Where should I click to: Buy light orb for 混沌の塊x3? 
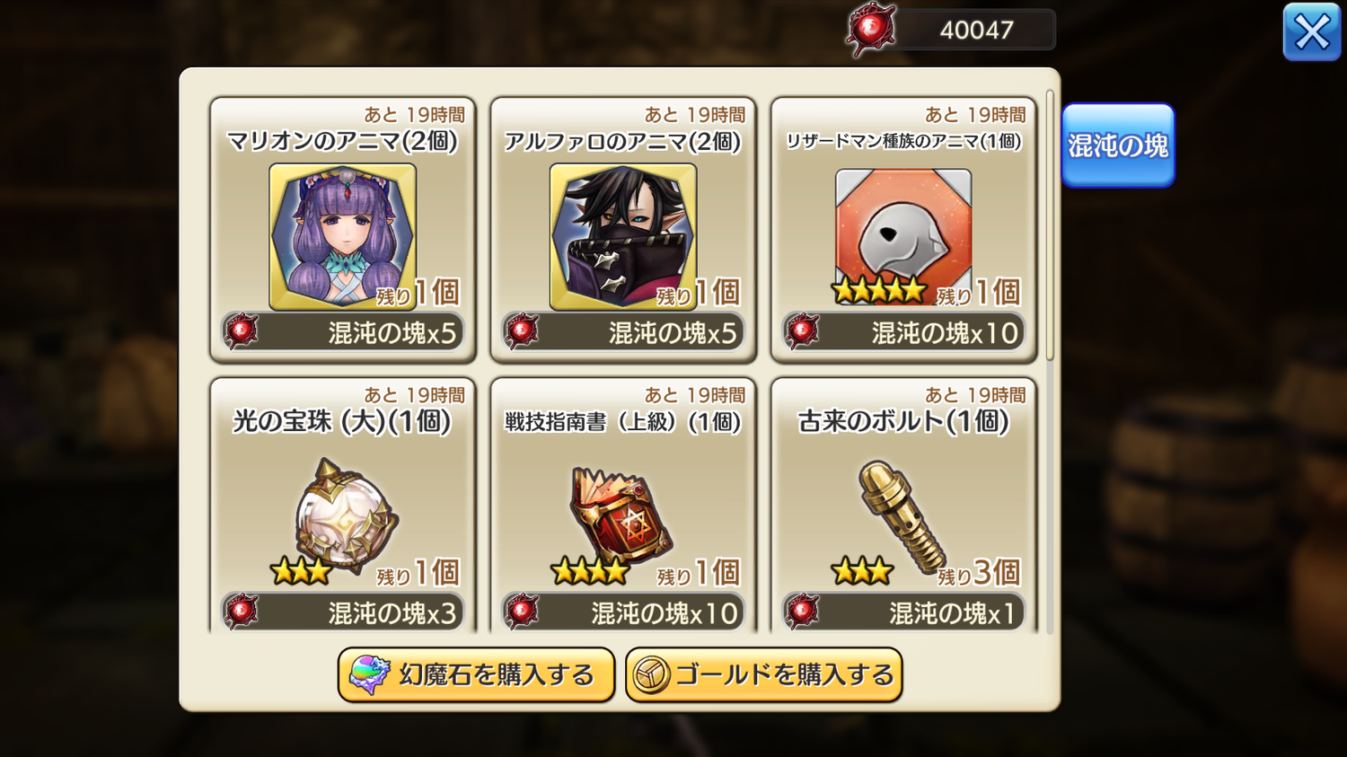pos(342,612)
